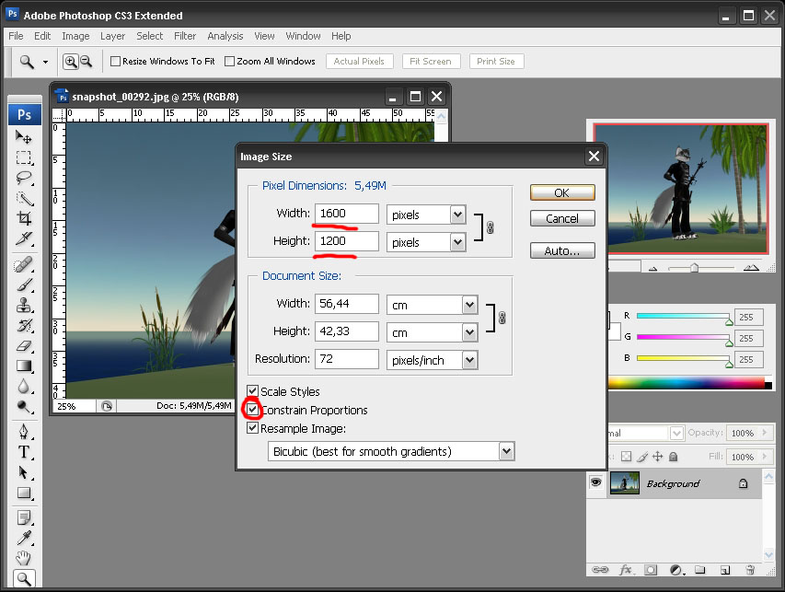Image resolution: width=785 pixels, height=592 pixels.
Task: Delete layer using trash icon
Action: [x=750, y=571]
